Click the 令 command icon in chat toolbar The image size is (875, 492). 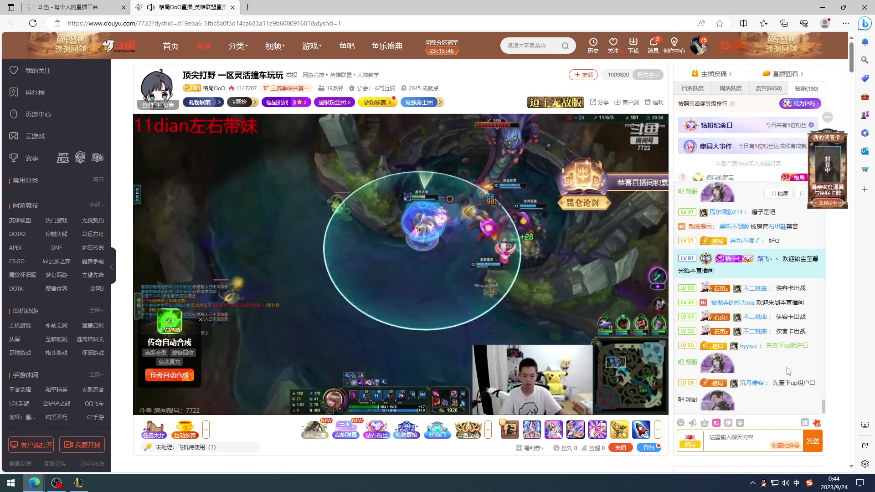[740, 423]
